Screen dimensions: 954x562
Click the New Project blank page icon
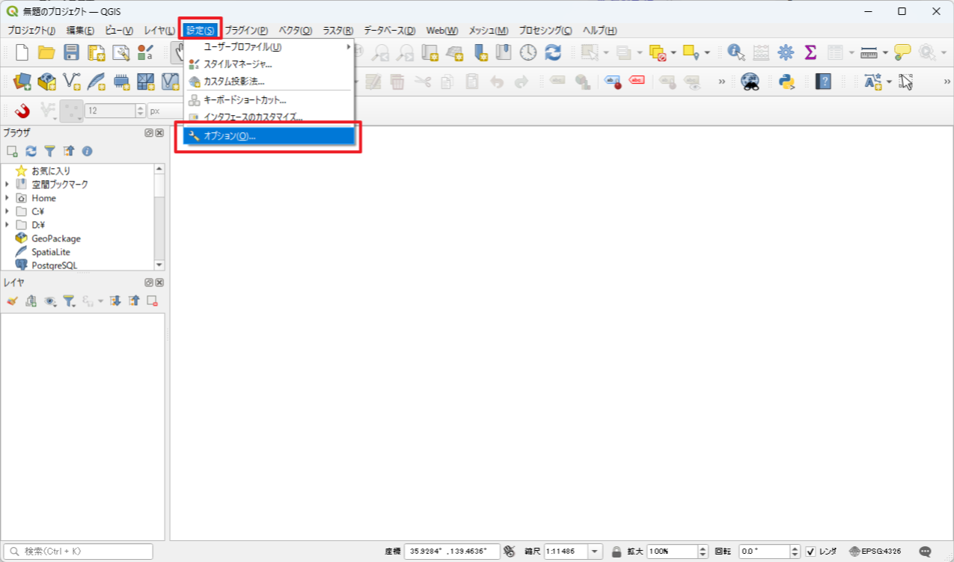coord(22,52)
